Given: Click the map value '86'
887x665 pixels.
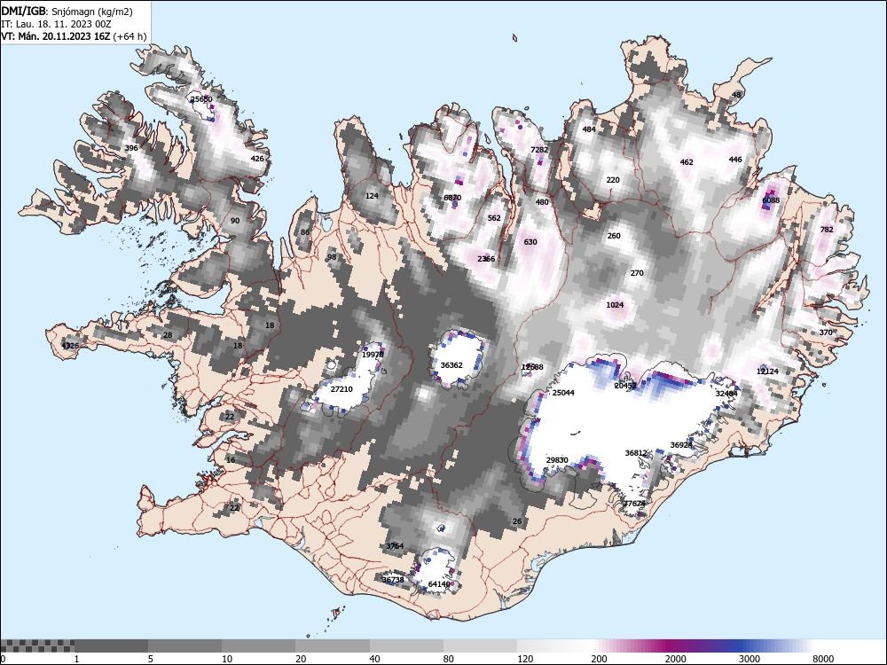Looking at the screenshot, I should click(x=305, y=232).
